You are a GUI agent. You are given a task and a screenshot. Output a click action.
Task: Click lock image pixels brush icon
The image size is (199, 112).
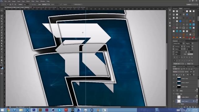coord(179,75)
